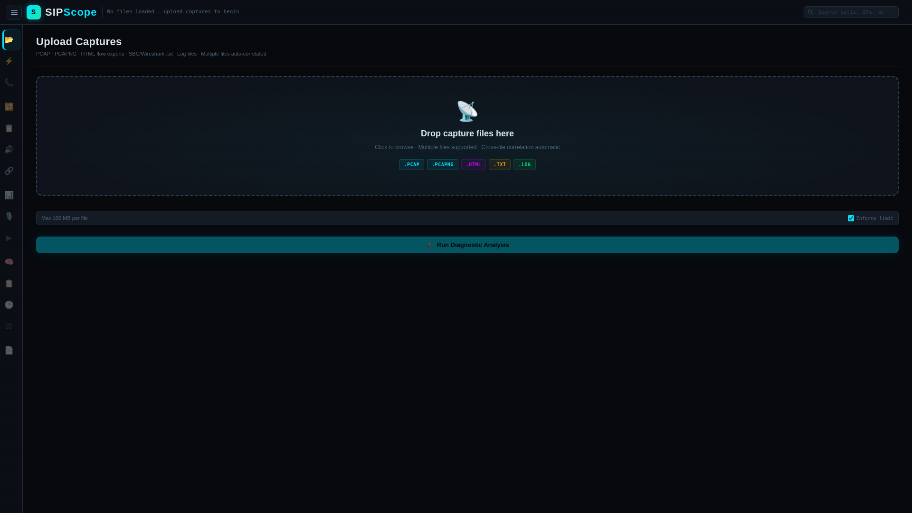This screenshot has width=912, height=513.
Task: Open the chain link sidebar section
Action: tap(9, 171)
